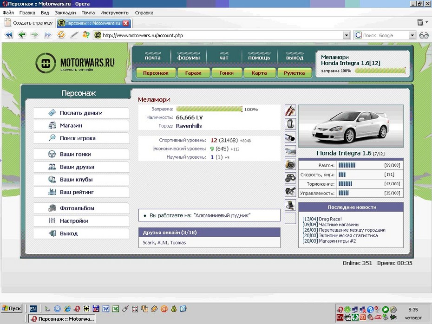The width and height of the screenshot is (432, 324).
Task: Click the glasses view icon beside the search box
Action: click(x=424, y=35)
